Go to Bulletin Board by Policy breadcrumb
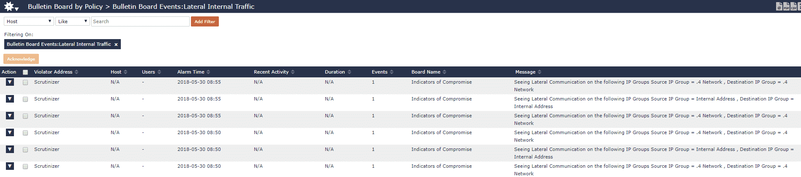801x177 pixels. [x=65, y=7]
